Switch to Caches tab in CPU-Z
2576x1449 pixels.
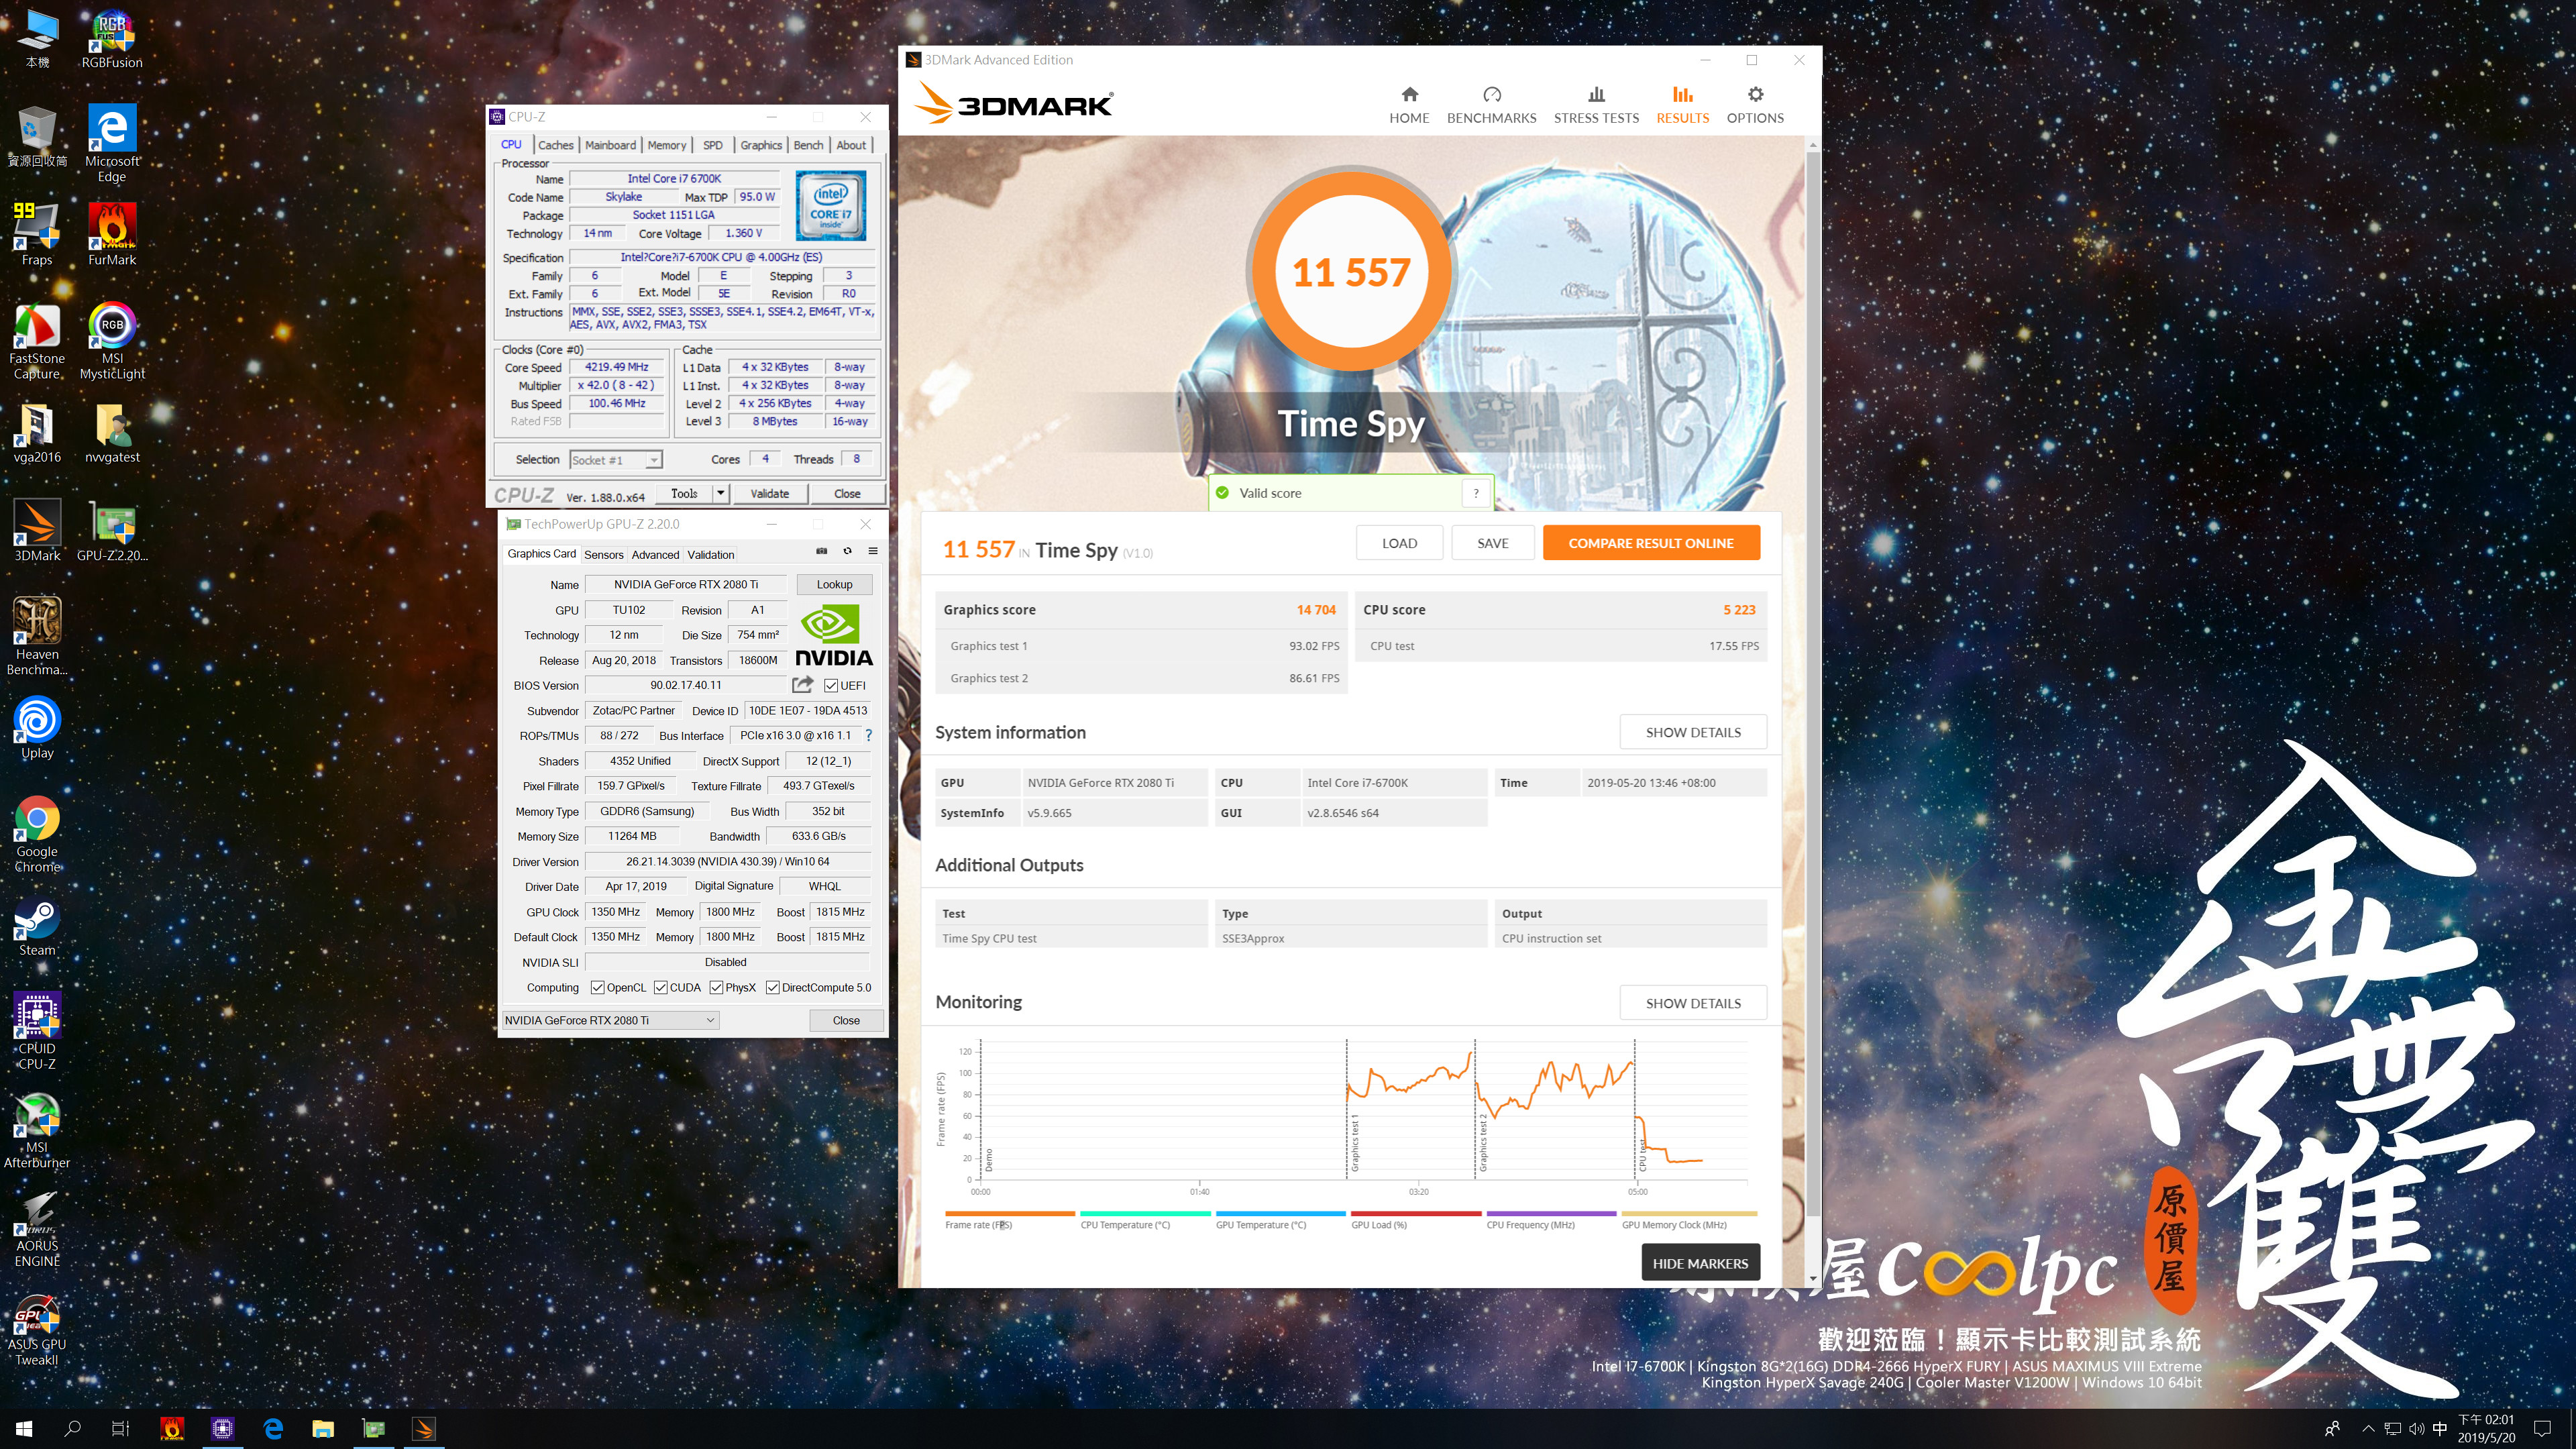pyautogui.click(x=556, y=145)
